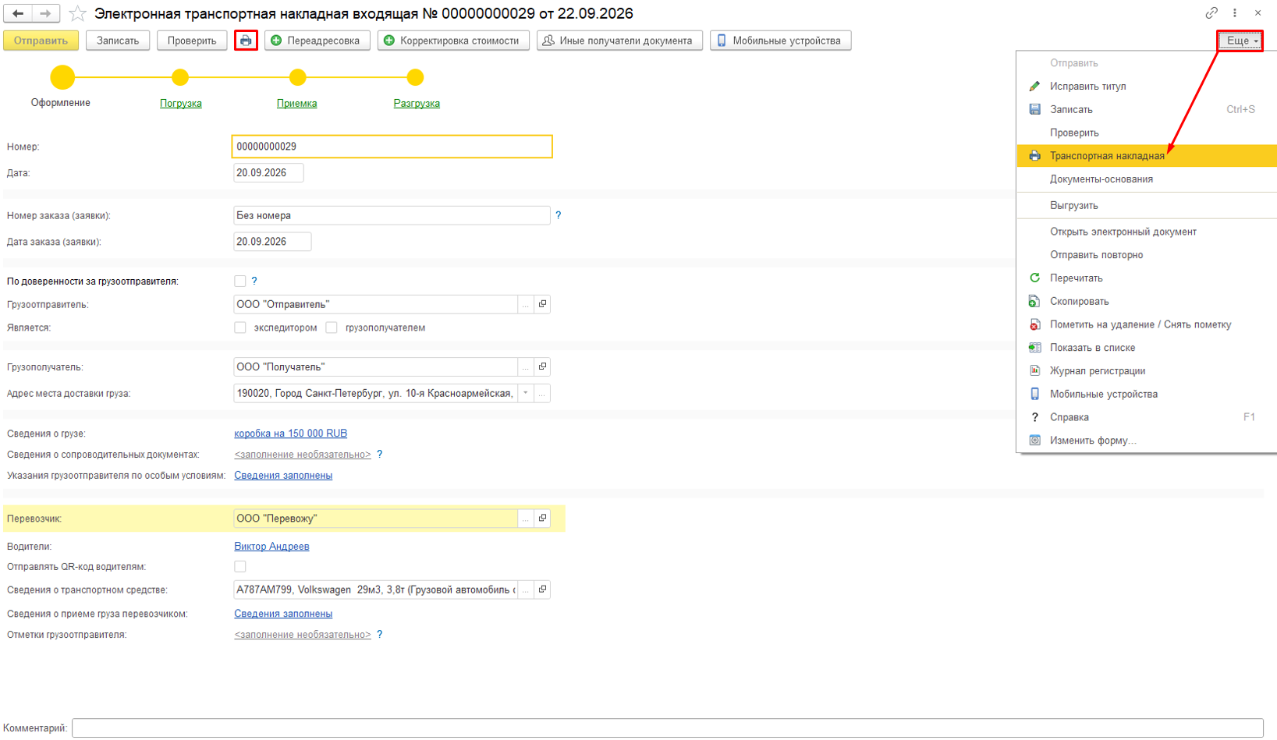
Task: Open the коробка на 150 000 RUB link
Action: (291, 434)
